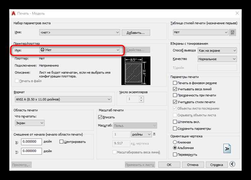Click the 9.517 drawing units field
The image size is (251, 180).
(121, 143)
